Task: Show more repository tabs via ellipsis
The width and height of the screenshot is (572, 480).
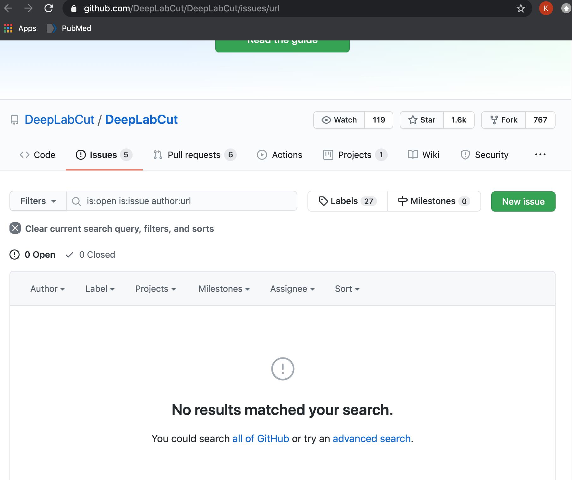Action: coord(540,155)
